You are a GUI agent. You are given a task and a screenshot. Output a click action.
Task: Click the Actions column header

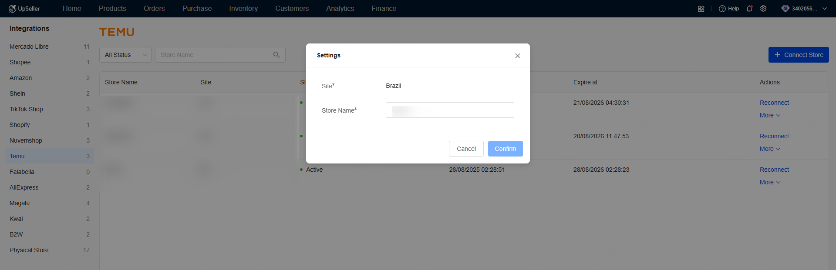770,82
